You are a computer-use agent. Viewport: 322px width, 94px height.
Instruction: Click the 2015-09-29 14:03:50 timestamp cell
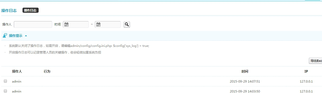(245, 91)
